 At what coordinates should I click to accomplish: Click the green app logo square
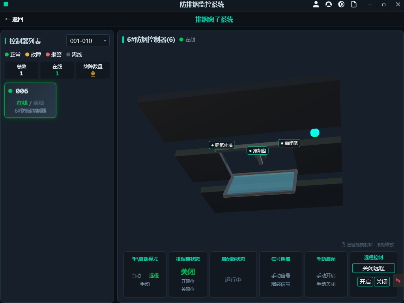click(x=6, y=4)
